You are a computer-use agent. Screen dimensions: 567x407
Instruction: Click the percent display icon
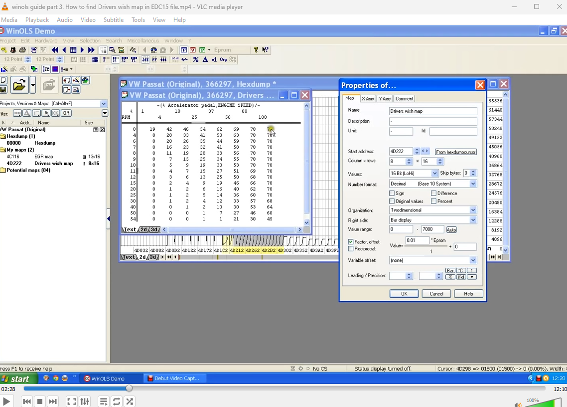(196, 59)
